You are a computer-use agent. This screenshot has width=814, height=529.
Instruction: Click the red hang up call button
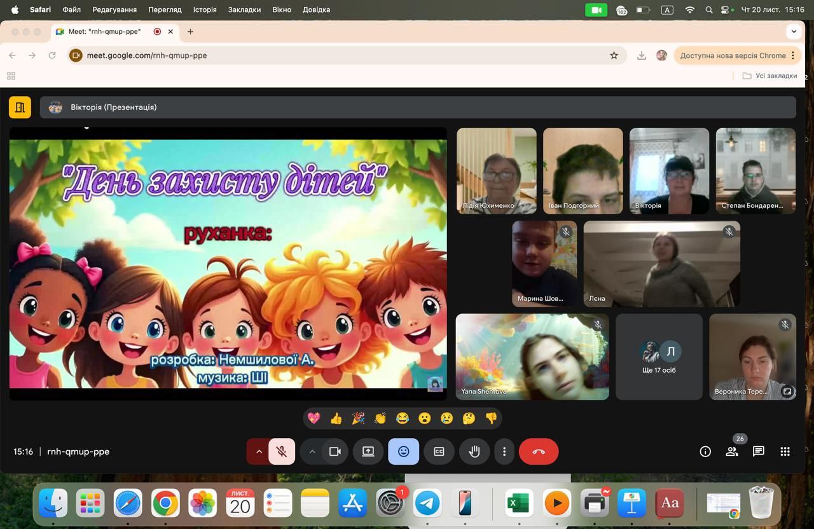click(539, 451)
